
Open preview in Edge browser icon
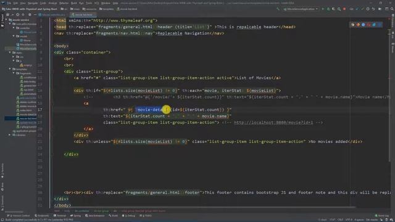tap(379, 25)
